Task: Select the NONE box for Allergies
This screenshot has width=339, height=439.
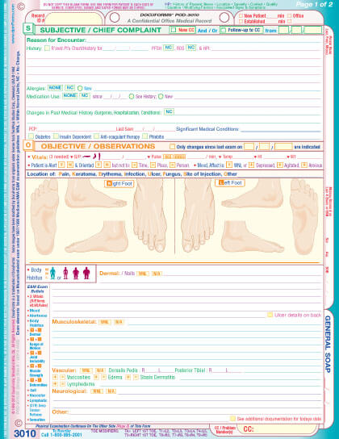Action: click(55, 88)
